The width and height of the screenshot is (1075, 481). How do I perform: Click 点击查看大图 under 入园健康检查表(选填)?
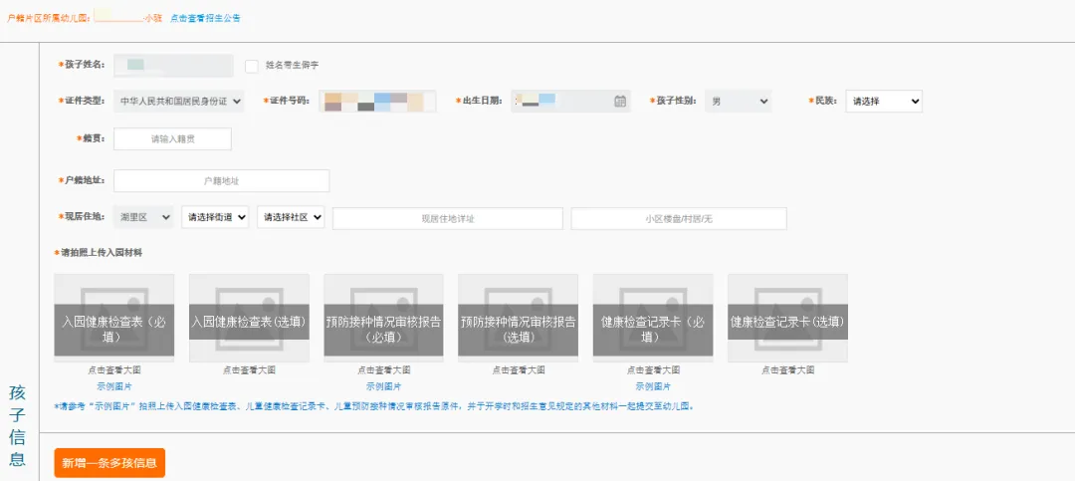pyautogui.click(x=249, y=369)
